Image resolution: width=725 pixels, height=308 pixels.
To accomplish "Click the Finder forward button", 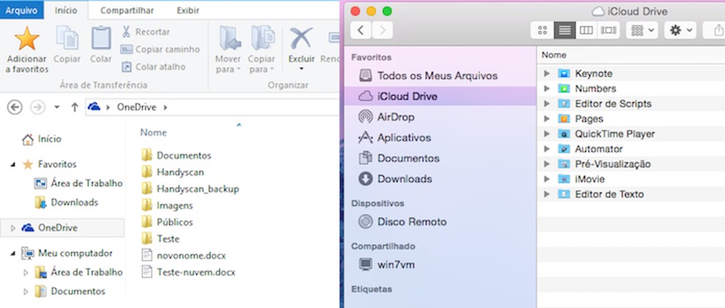I will click(x=382, y=30).
